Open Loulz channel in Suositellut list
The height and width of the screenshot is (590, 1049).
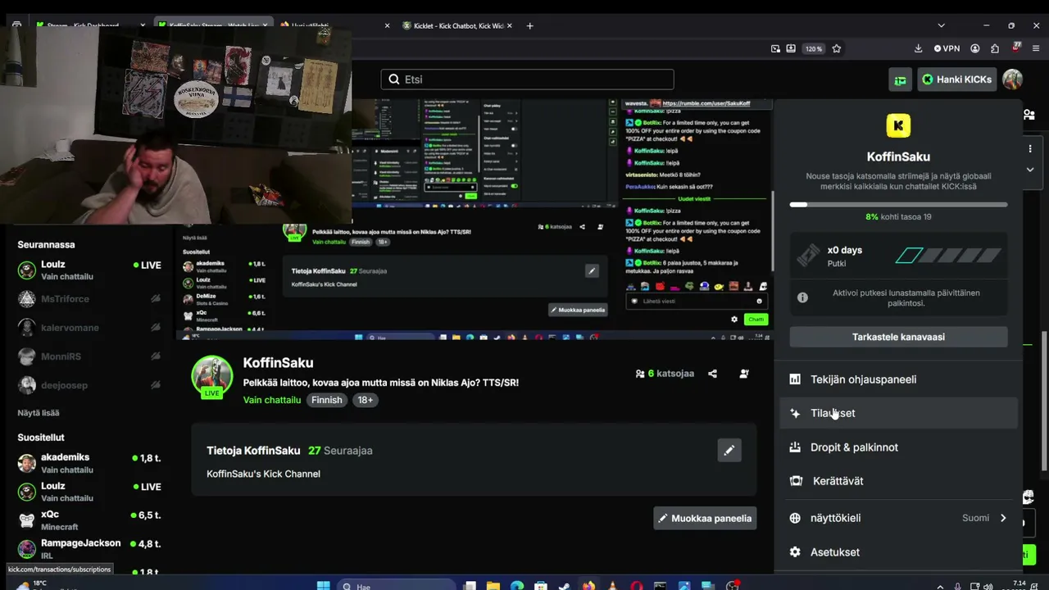pyautogui.click(x=90, y=492)
